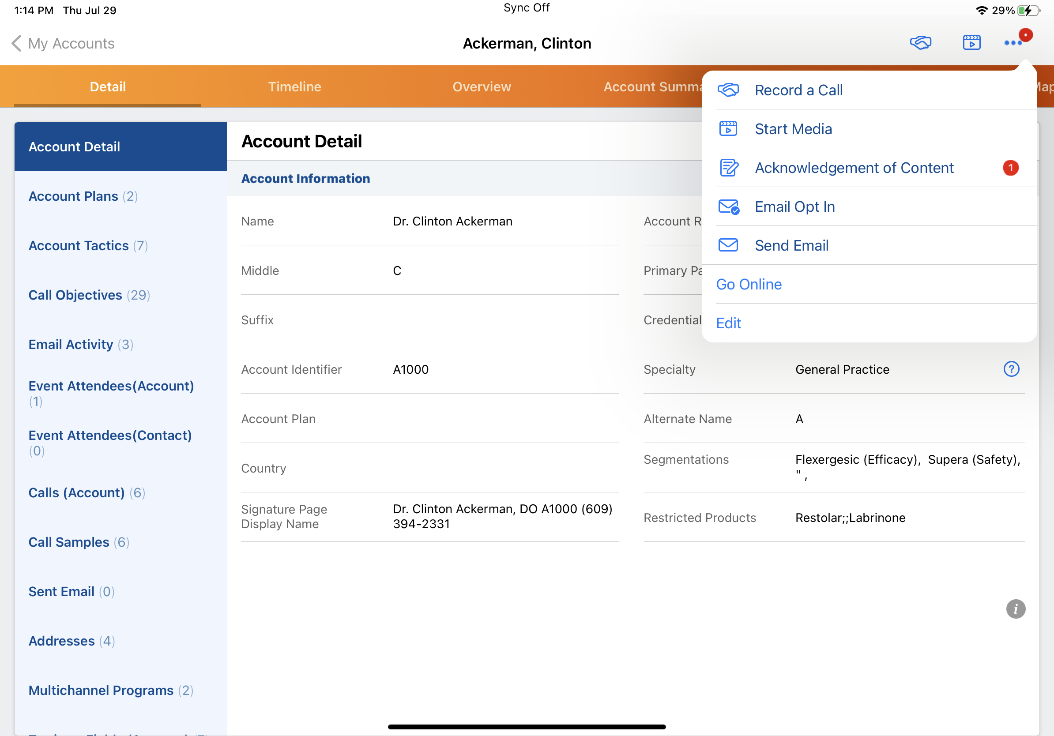Tap the gray info icon
Image resolution: width=1054 pixels, height=736 pixels.
tap(1015, 609)
